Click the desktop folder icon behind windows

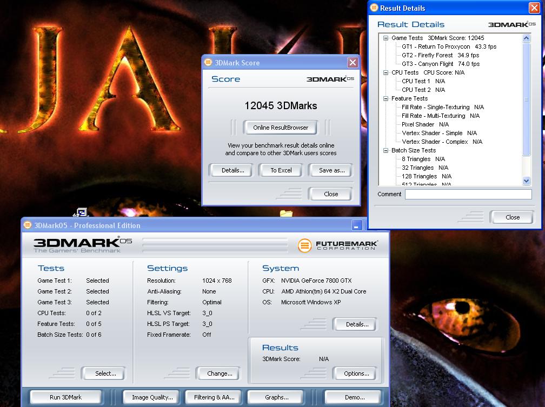pyautogui.click(x=286, y=213)
